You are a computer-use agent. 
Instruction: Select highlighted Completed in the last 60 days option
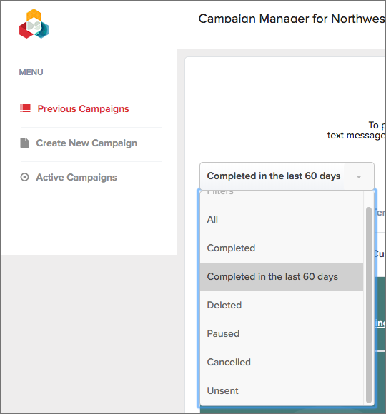282,277
